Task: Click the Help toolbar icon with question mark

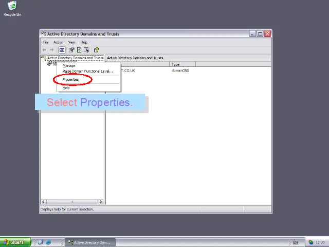Action: pos(96,50)
